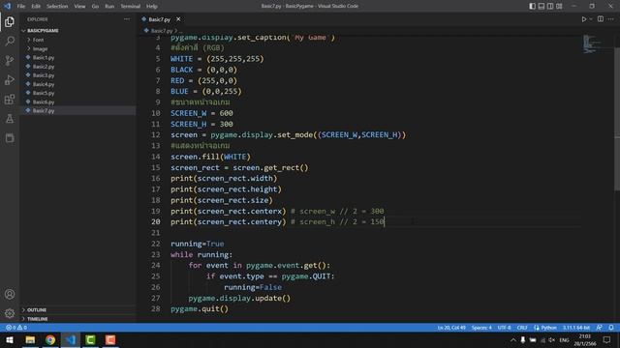Open the Run and Debug view
620x348 pixels.
(10, 79)
